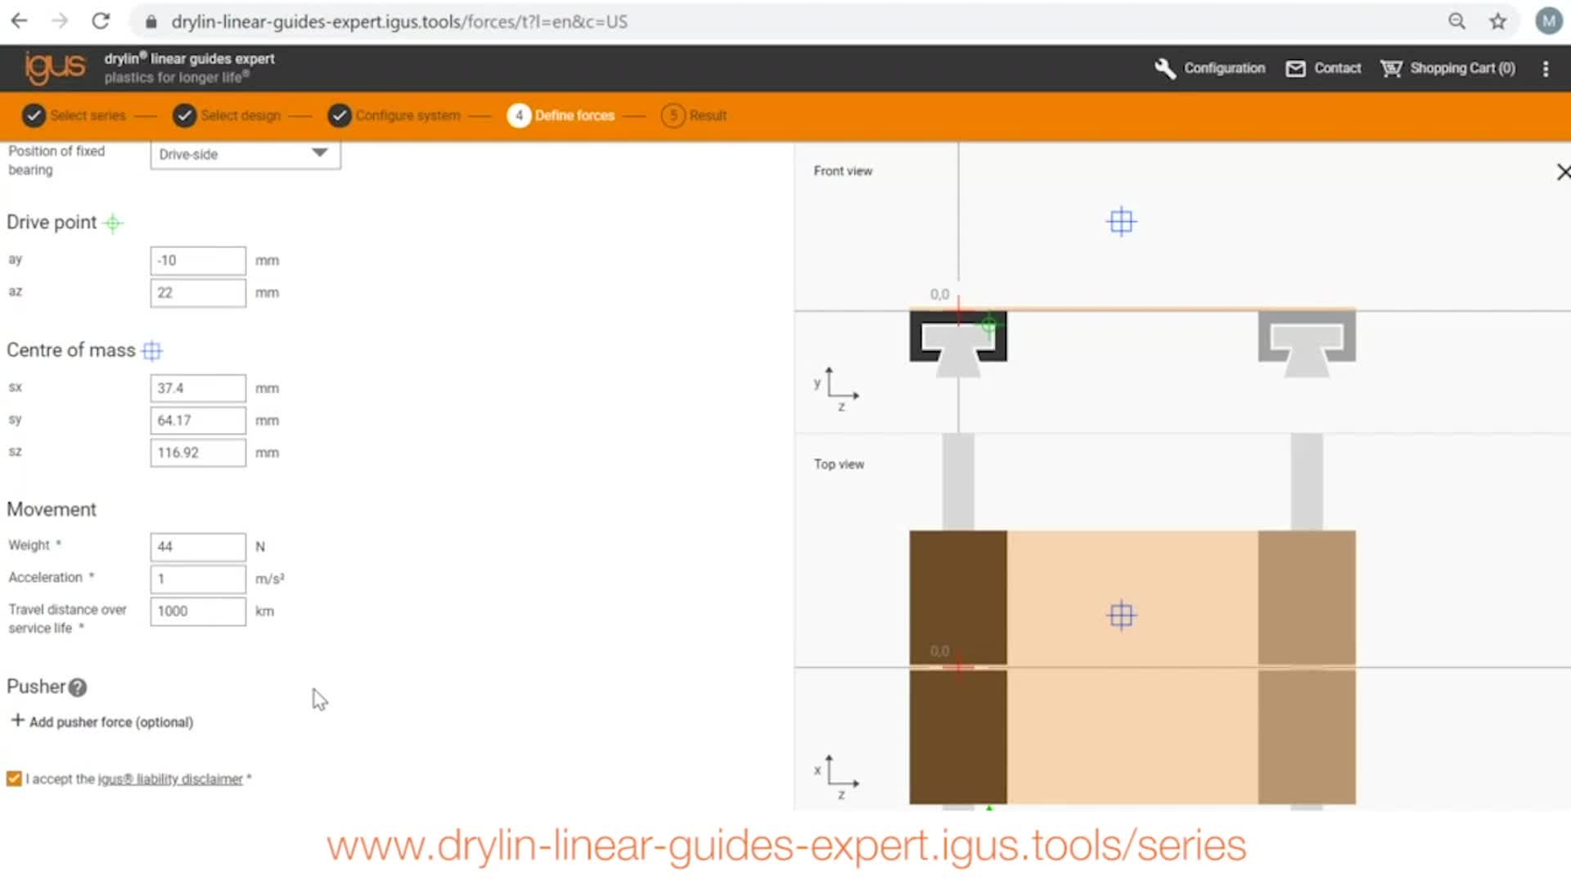
Task: Select centre of mass marker in front view
Action: [1121, 222]
